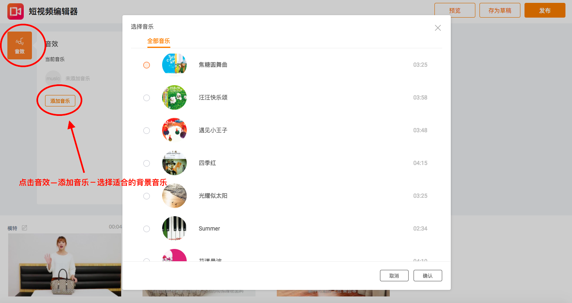Click the 四季红 album cover
Image resolution: width=572 pixels, height=303 pixels.
coord(174,163)
